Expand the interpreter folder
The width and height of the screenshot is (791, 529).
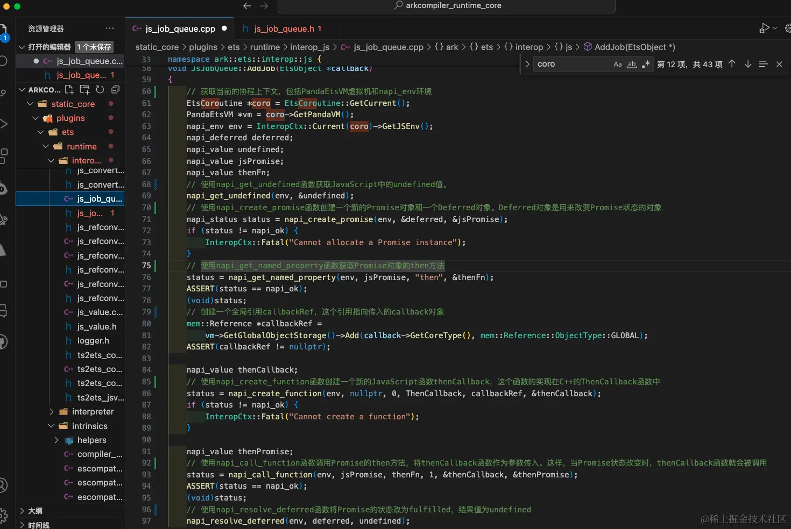click(93, 412)
